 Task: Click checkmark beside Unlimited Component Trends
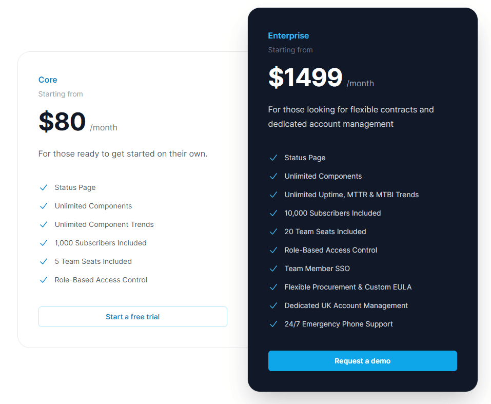(44, 224)
